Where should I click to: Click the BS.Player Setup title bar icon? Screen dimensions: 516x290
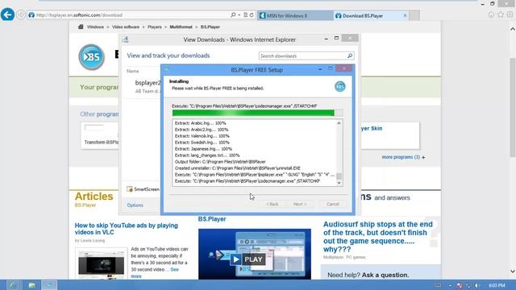(x=167, y=70)
